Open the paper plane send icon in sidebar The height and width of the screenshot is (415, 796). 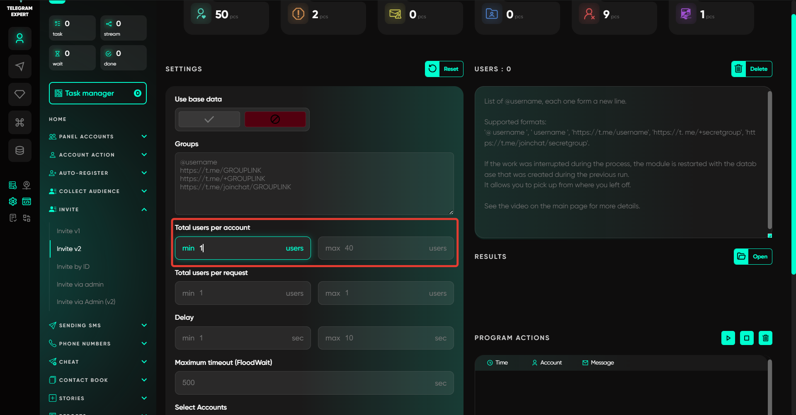[x=19, y=66]
